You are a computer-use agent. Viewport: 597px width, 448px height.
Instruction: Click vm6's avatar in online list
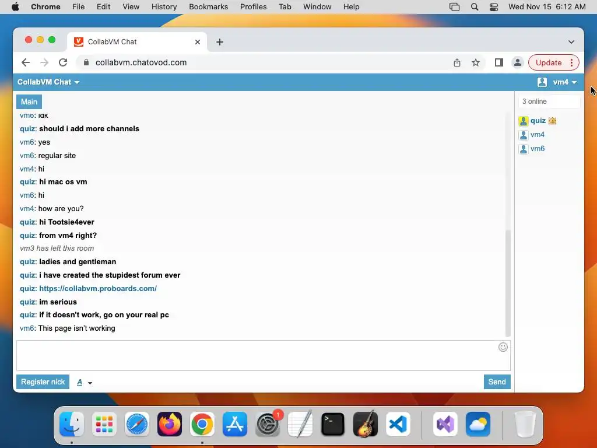[524, 149]
